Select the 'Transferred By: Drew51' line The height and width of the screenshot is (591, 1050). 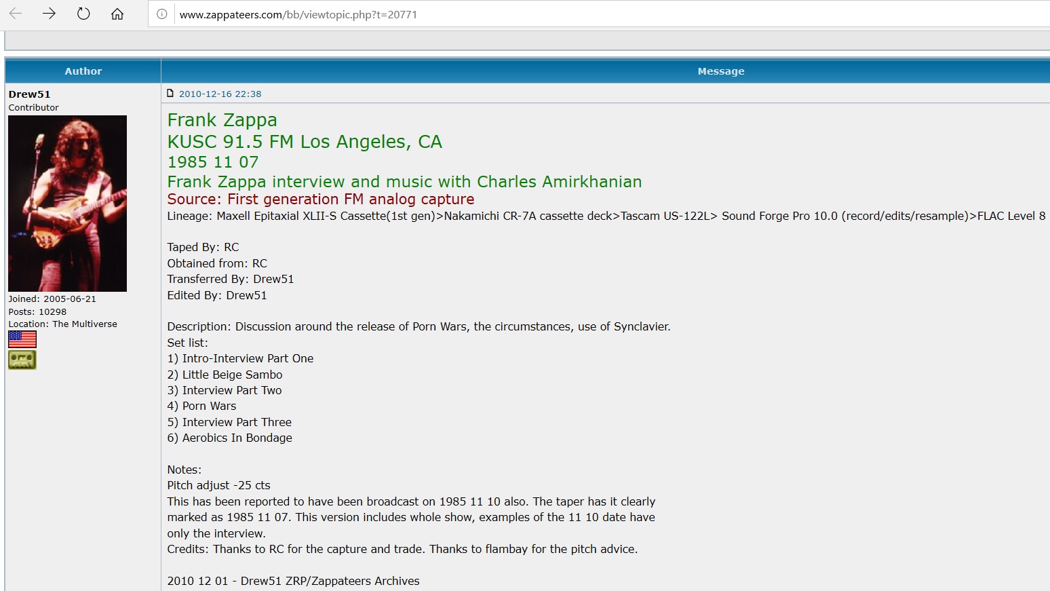pyautogui.click(x=231, y=279)
